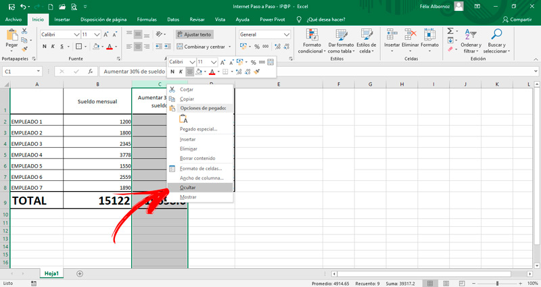Expand the formula bar chevron

(536, 72)
